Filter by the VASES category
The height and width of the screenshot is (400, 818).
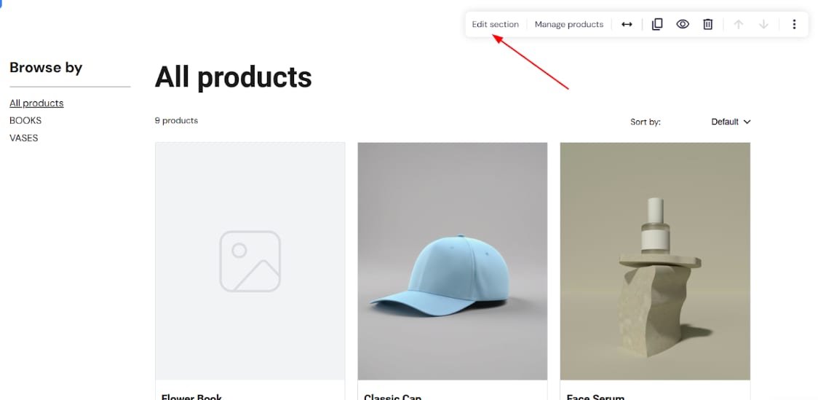(24, 138)
